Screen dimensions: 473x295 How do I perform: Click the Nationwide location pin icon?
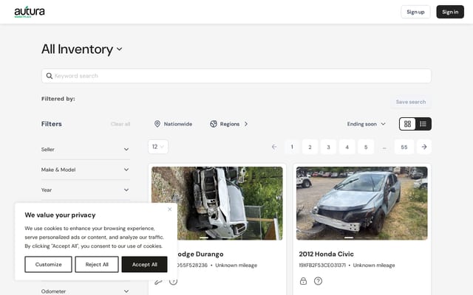(x=157, y=124)
